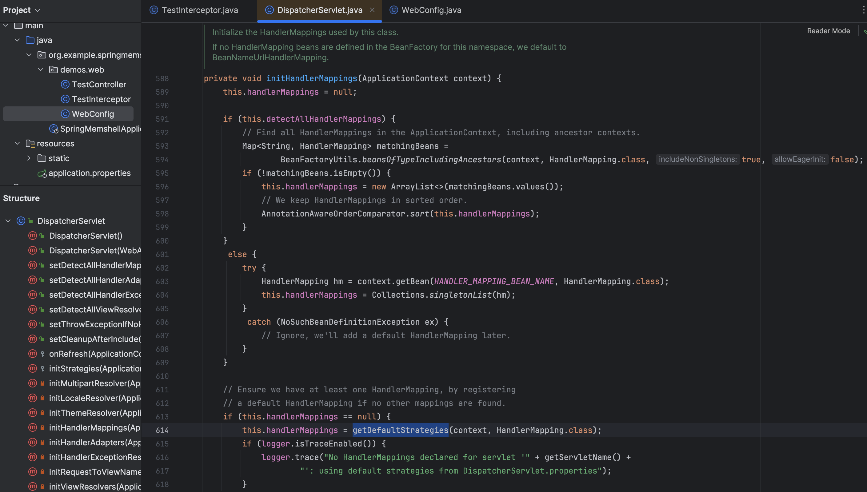Click the java source folder icon
Screen dimensions: 867x492
click(30, 40)
